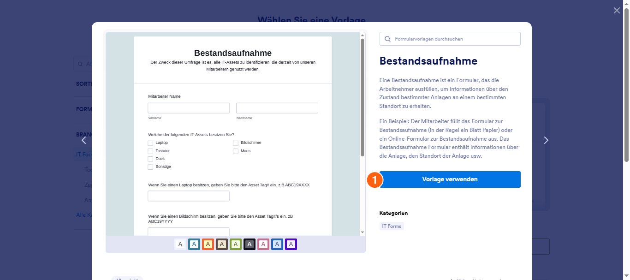Click the Kategorien heading
630x280 pixels.
tap(393, 213)
